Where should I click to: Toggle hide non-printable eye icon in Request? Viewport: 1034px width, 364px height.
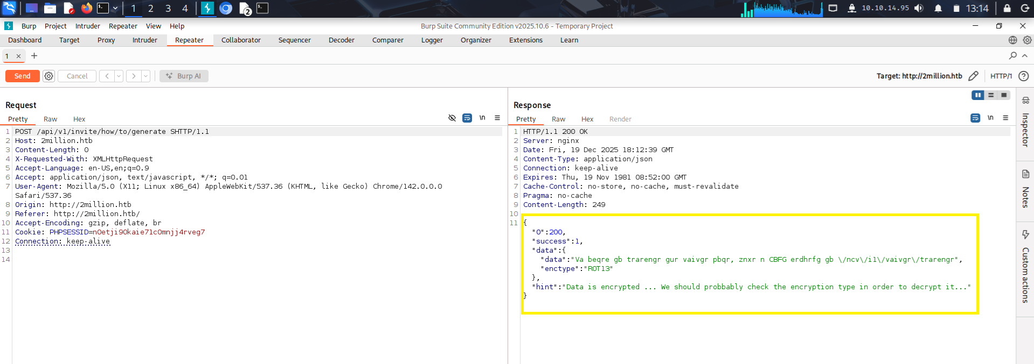click(x=452, y=118)
